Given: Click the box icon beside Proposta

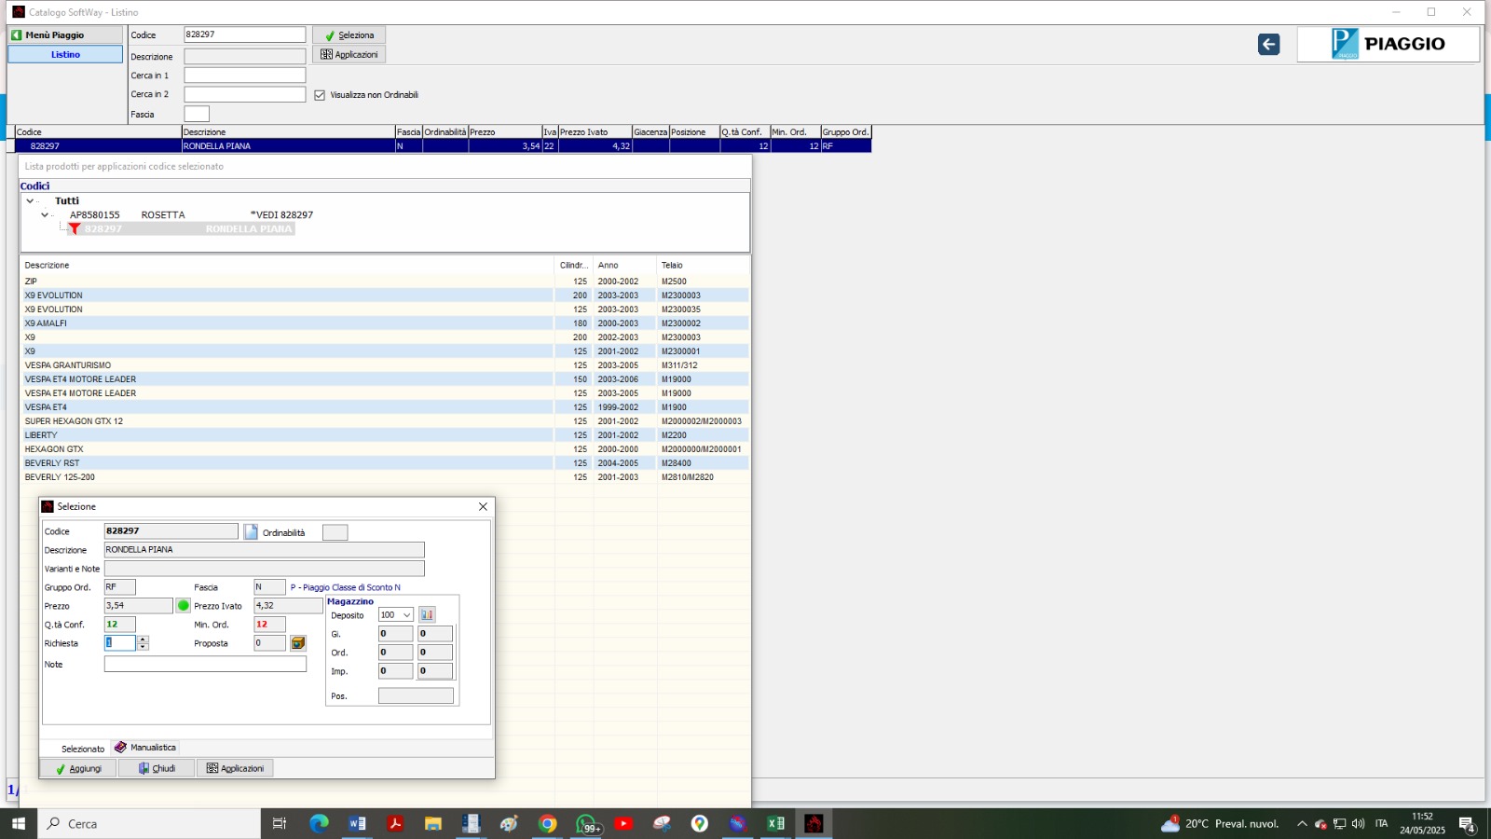Looking at the screenshot, I should [298, 643].
